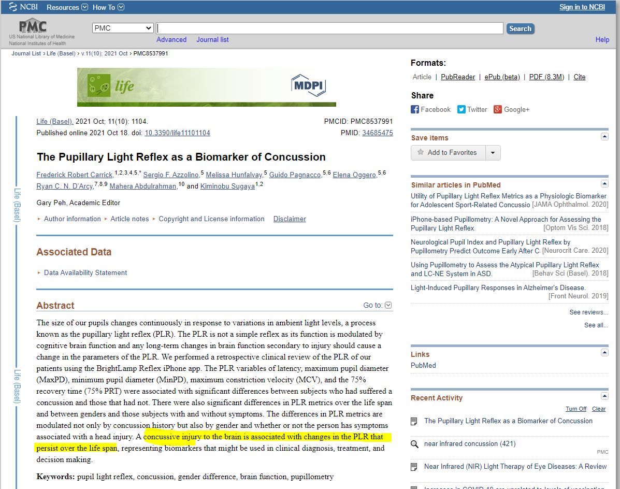Open the Disclaimer link
Image resolution: width=620 pixels, height=489 pixels.
click(290, 219)
